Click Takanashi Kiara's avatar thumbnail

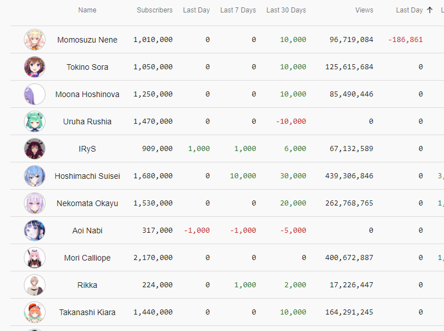click(35, 312)
